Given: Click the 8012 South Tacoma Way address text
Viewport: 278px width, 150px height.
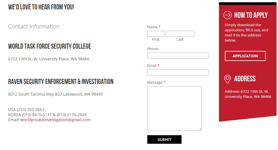Looking at the screenshot, I should [x=55, y=94].
